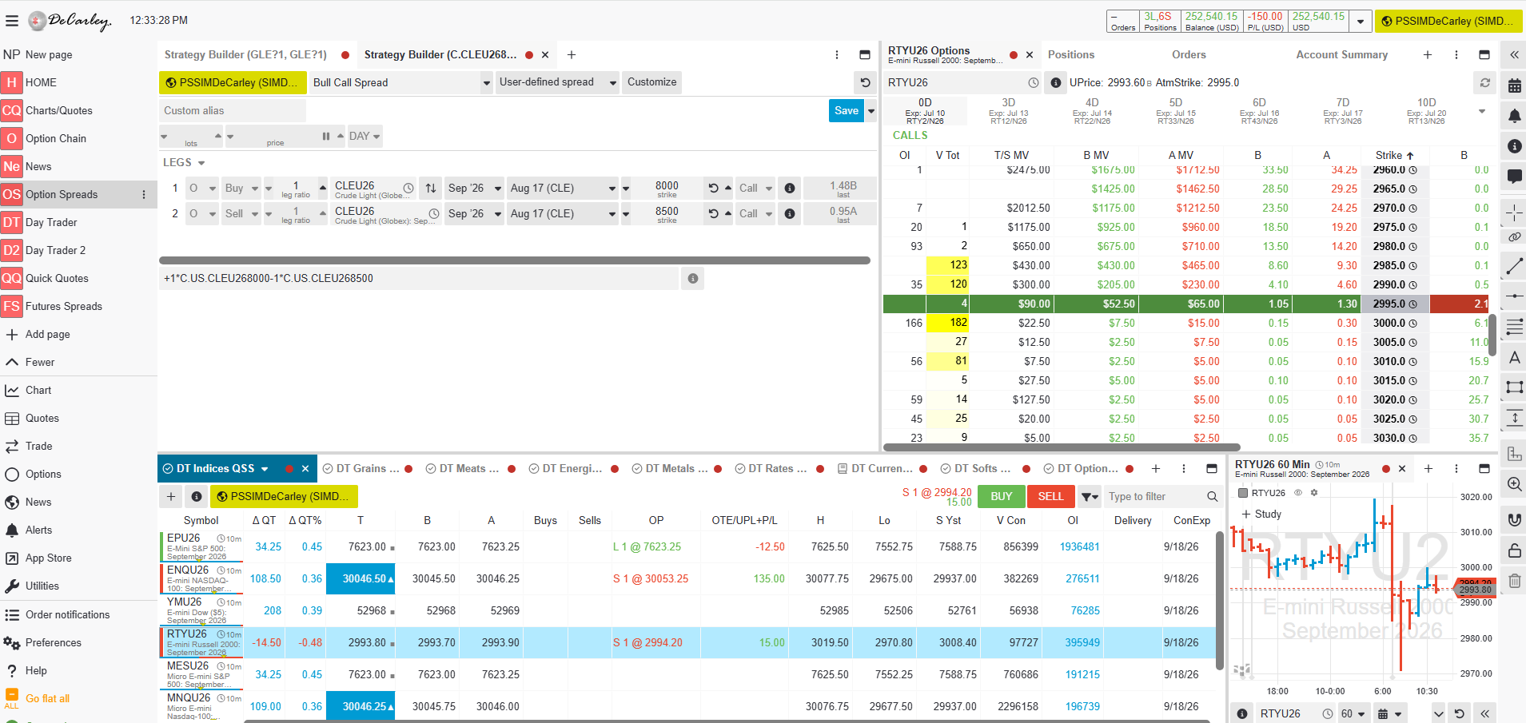Toggle the RTYU26 series legend checkbox

1244,493
